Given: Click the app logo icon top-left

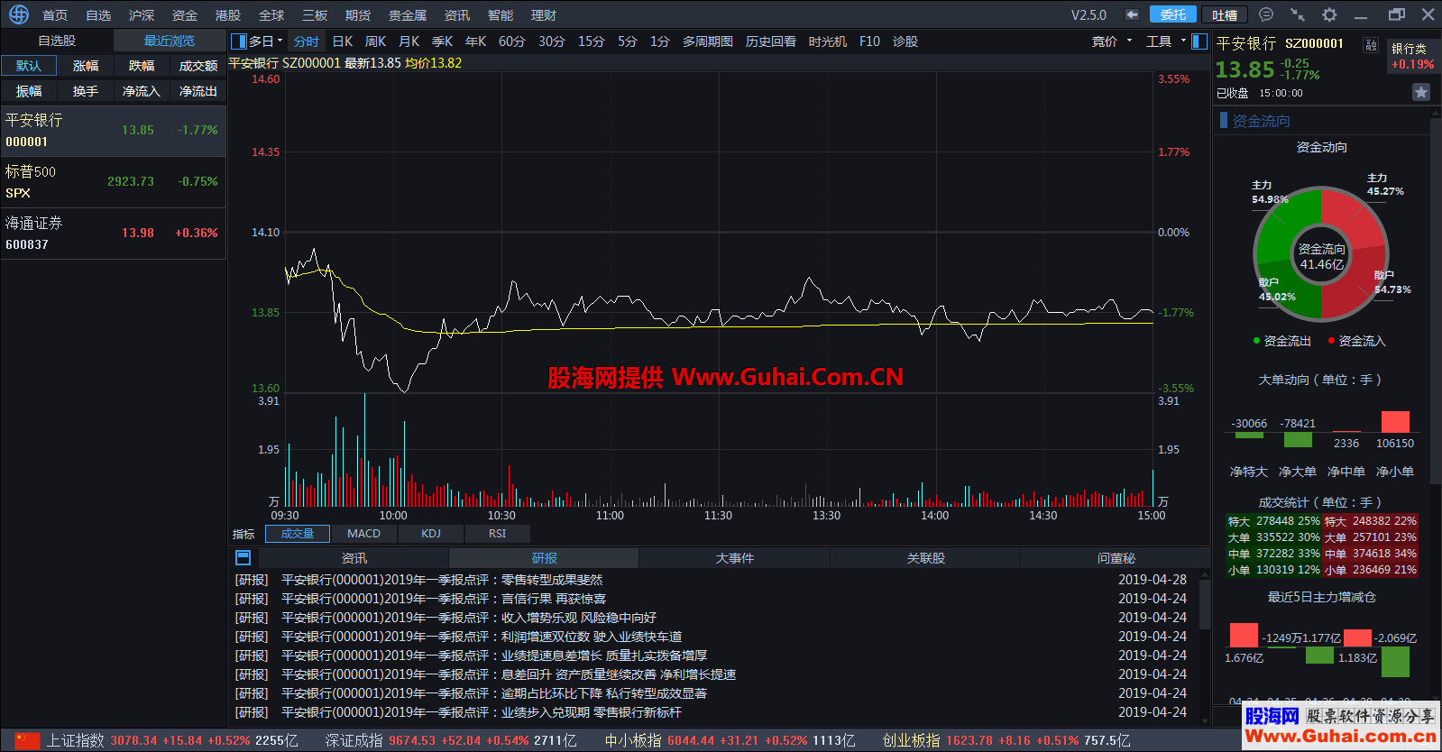Looking at the screenshot, I should point(19,14).
